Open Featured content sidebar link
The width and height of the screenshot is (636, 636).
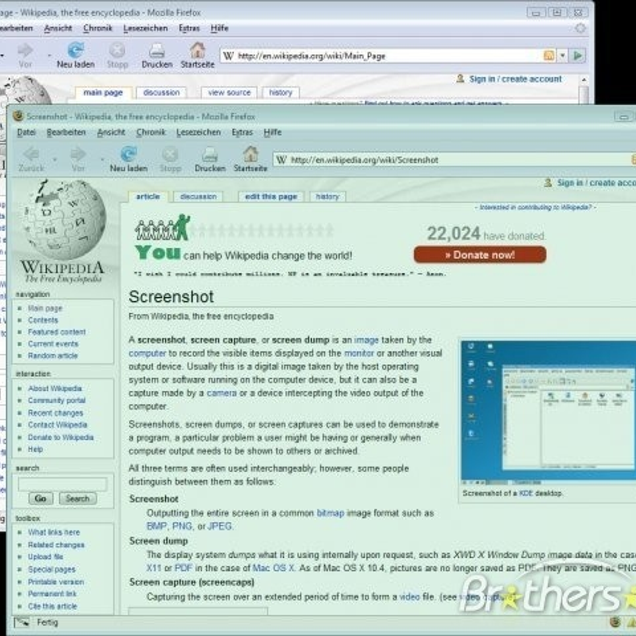[x=57, y=332]
